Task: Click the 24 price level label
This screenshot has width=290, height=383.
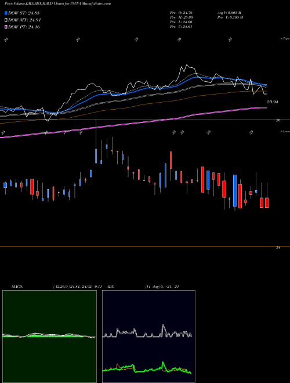Action: (278, 248)
